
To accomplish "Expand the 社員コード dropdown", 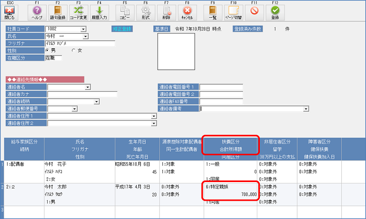I will pos(83,29).
